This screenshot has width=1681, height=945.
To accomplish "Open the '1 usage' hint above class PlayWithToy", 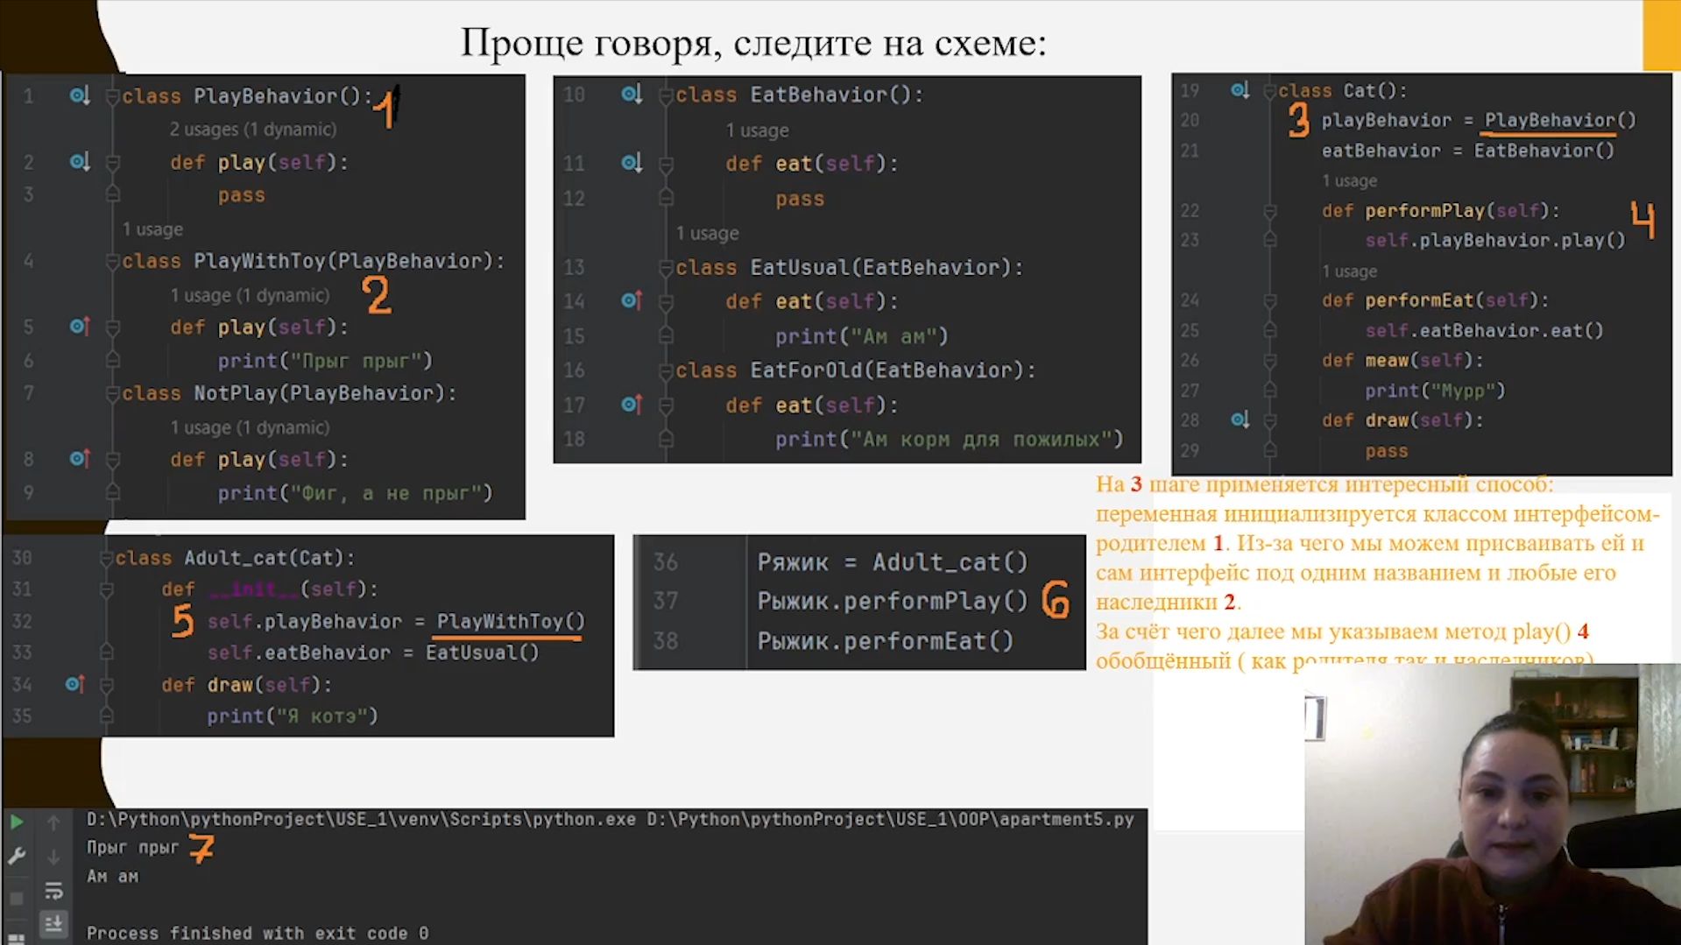I will [152, 229].
